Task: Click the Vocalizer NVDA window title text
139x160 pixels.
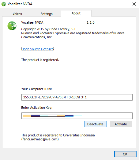Action: pos(20,4)
